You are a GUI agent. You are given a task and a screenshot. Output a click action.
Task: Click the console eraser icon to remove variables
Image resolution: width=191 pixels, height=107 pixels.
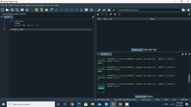(x=186, y=54)
